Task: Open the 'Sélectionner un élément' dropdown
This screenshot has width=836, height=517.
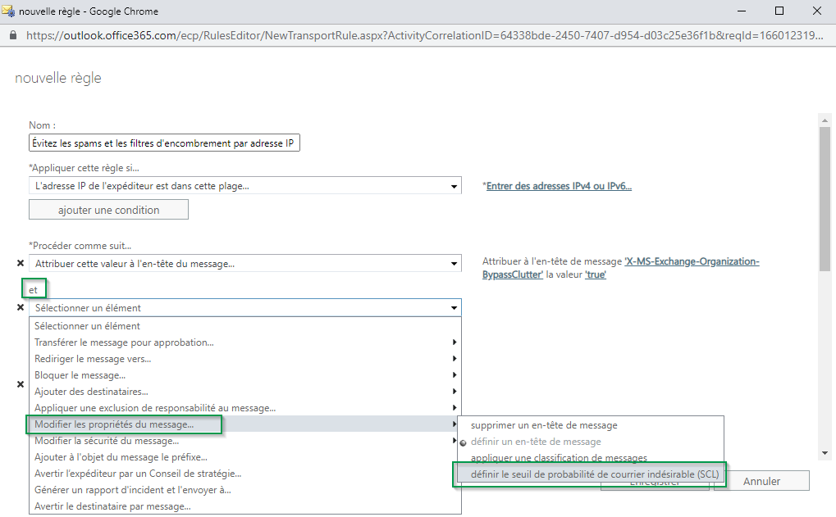Action: [244, 308]
